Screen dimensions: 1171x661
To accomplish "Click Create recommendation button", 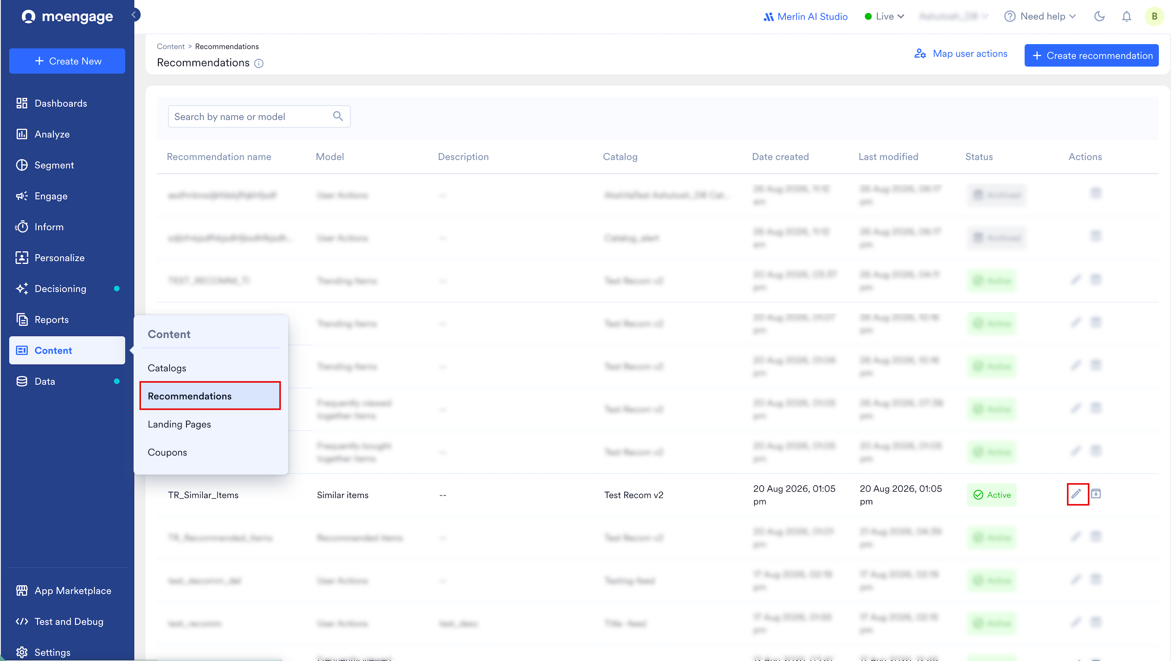I will pyautogui.click(x=1091, y=55).
